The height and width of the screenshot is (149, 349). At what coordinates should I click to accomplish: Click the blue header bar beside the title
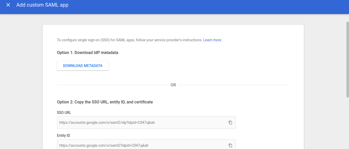204,7
